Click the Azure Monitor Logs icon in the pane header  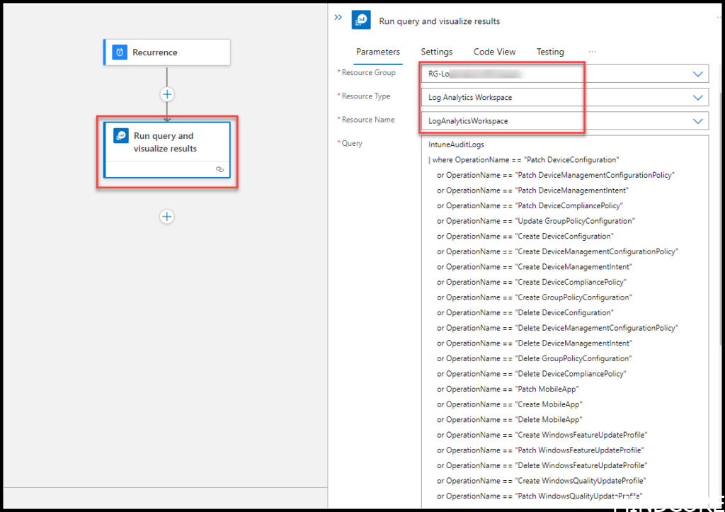pos(361,19)
